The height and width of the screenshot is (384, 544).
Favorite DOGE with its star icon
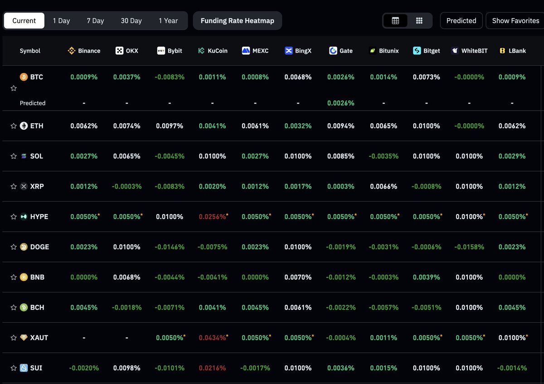coord(14,247)
